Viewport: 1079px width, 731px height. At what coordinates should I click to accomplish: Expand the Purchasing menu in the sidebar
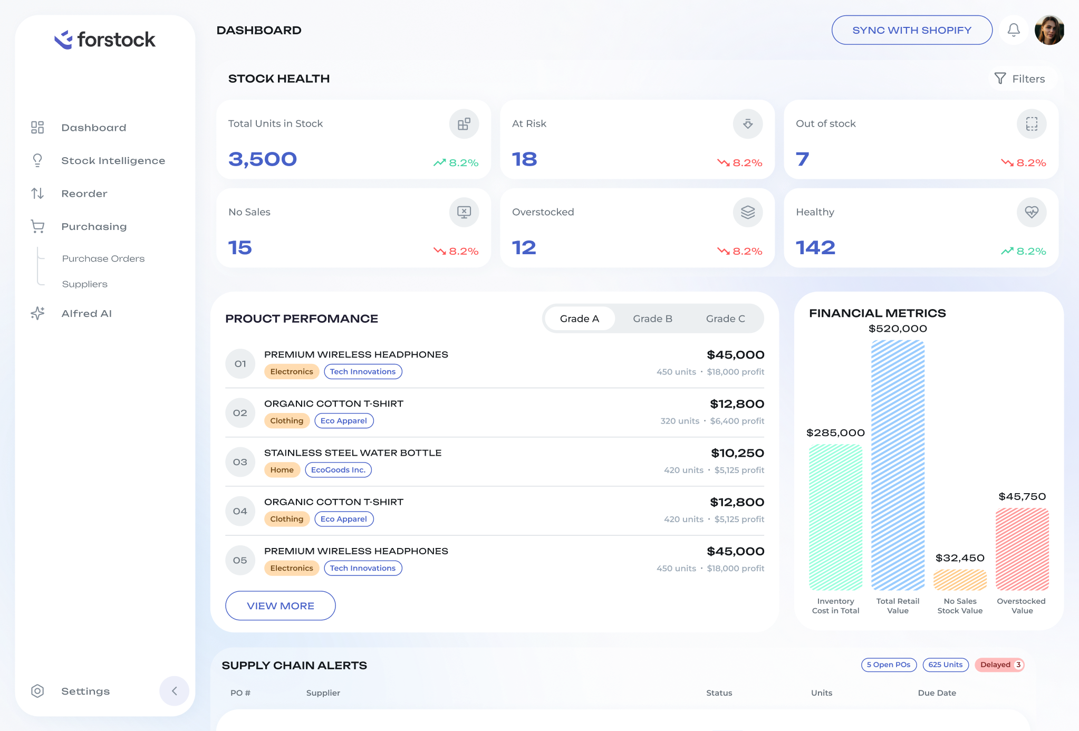pyautogui.click(x=94, y=227)
